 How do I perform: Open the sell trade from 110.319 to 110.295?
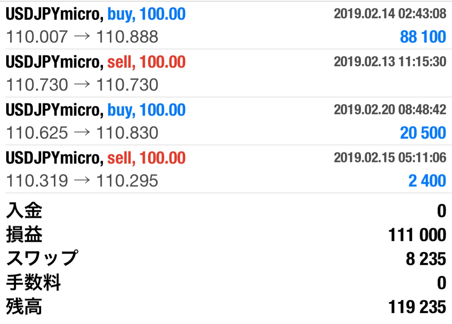(226, 169)
